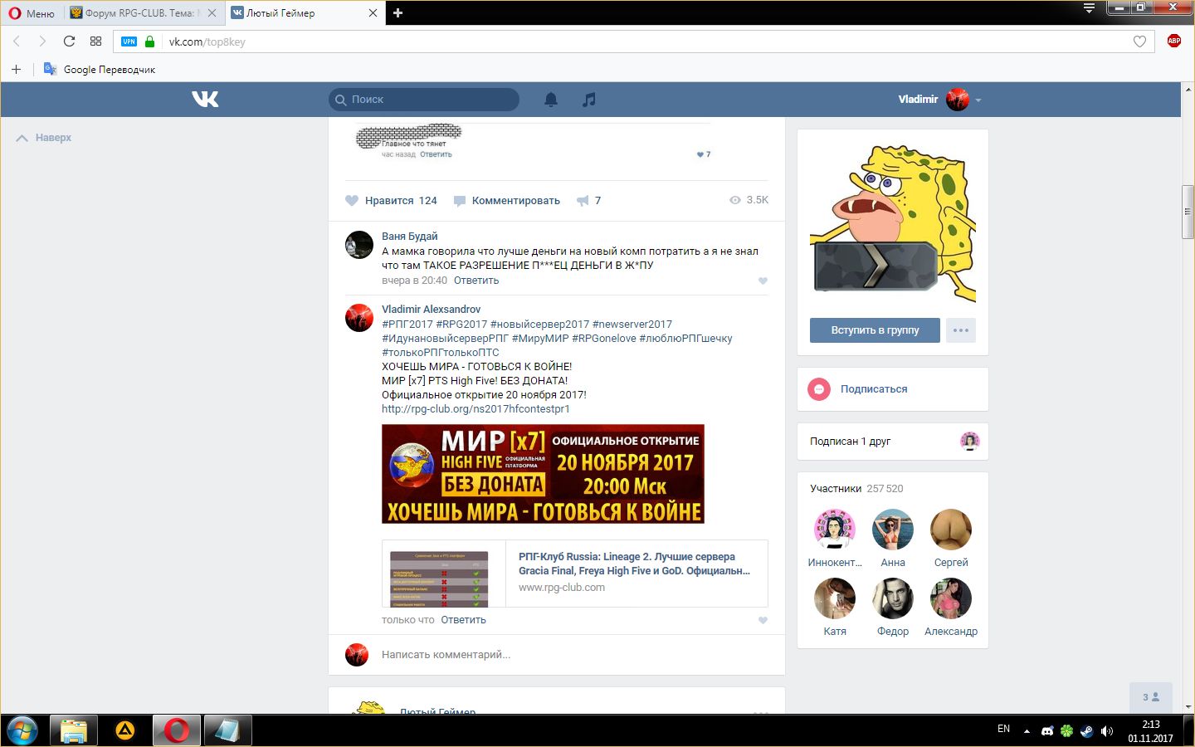Like Ваня Будай comment heart
The image size is (1195, 747).
coord(763,281)
